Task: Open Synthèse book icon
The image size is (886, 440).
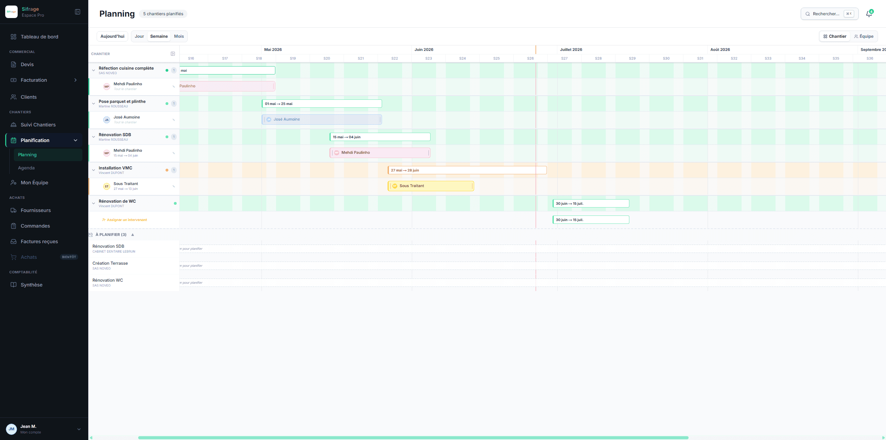Action: [14, 285]
